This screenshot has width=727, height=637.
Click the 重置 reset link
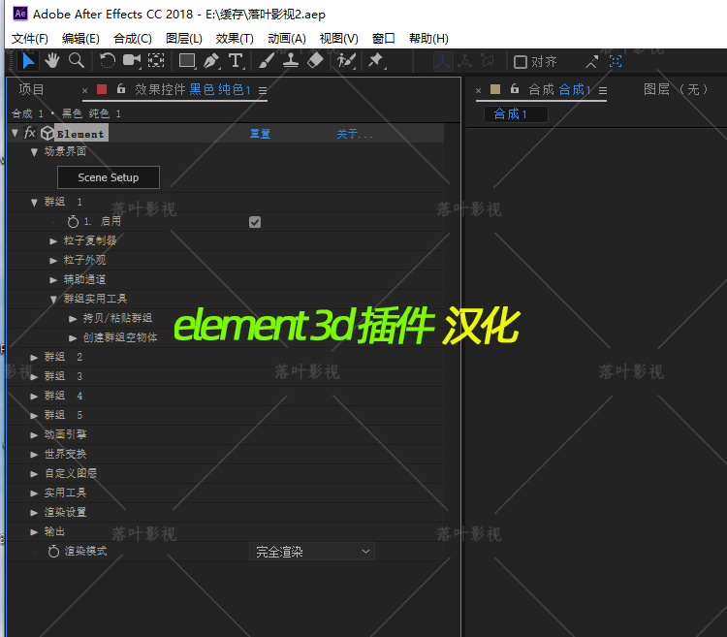(260, 134)
